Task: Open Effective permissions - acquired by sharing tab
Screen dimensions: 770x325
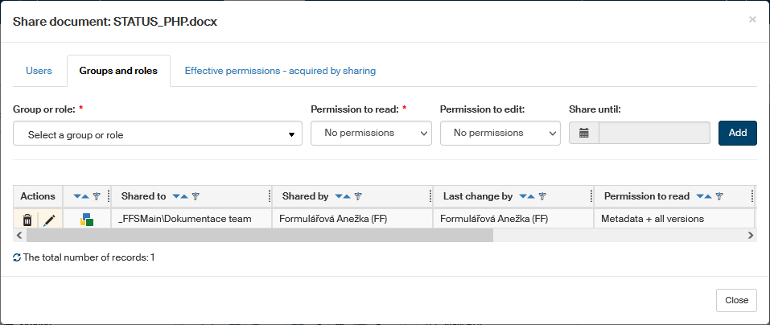Action: (280, 71)
